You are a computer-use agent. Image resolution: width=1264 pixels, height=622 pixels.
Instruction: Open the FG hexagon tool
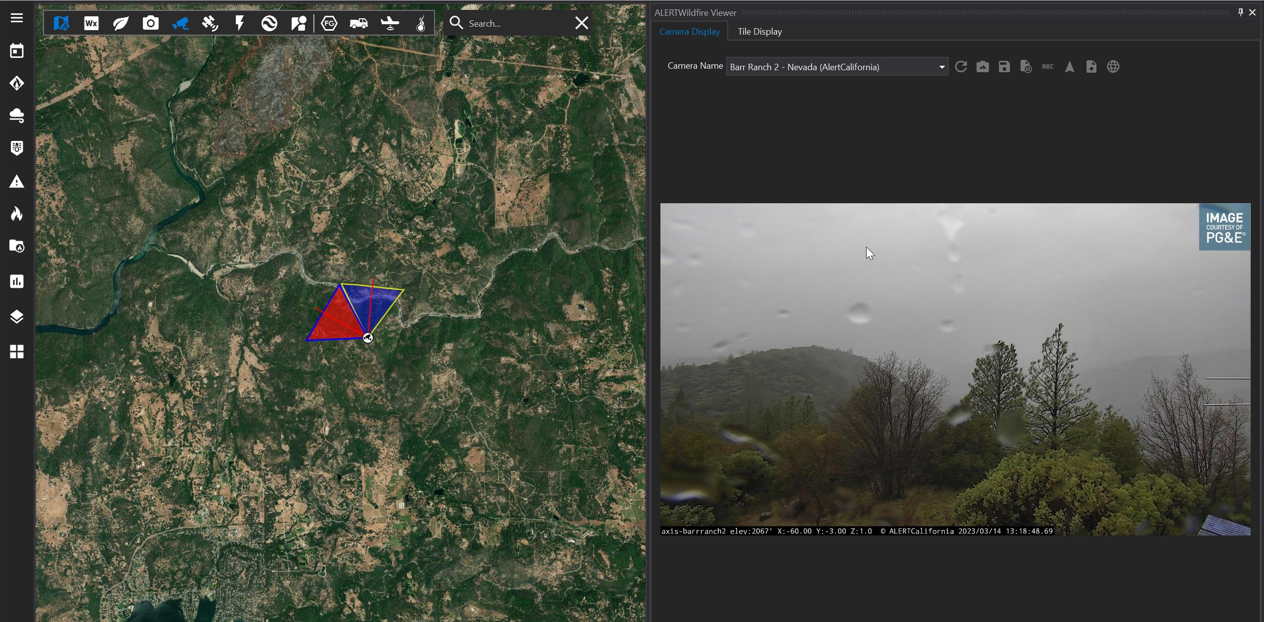329,23
